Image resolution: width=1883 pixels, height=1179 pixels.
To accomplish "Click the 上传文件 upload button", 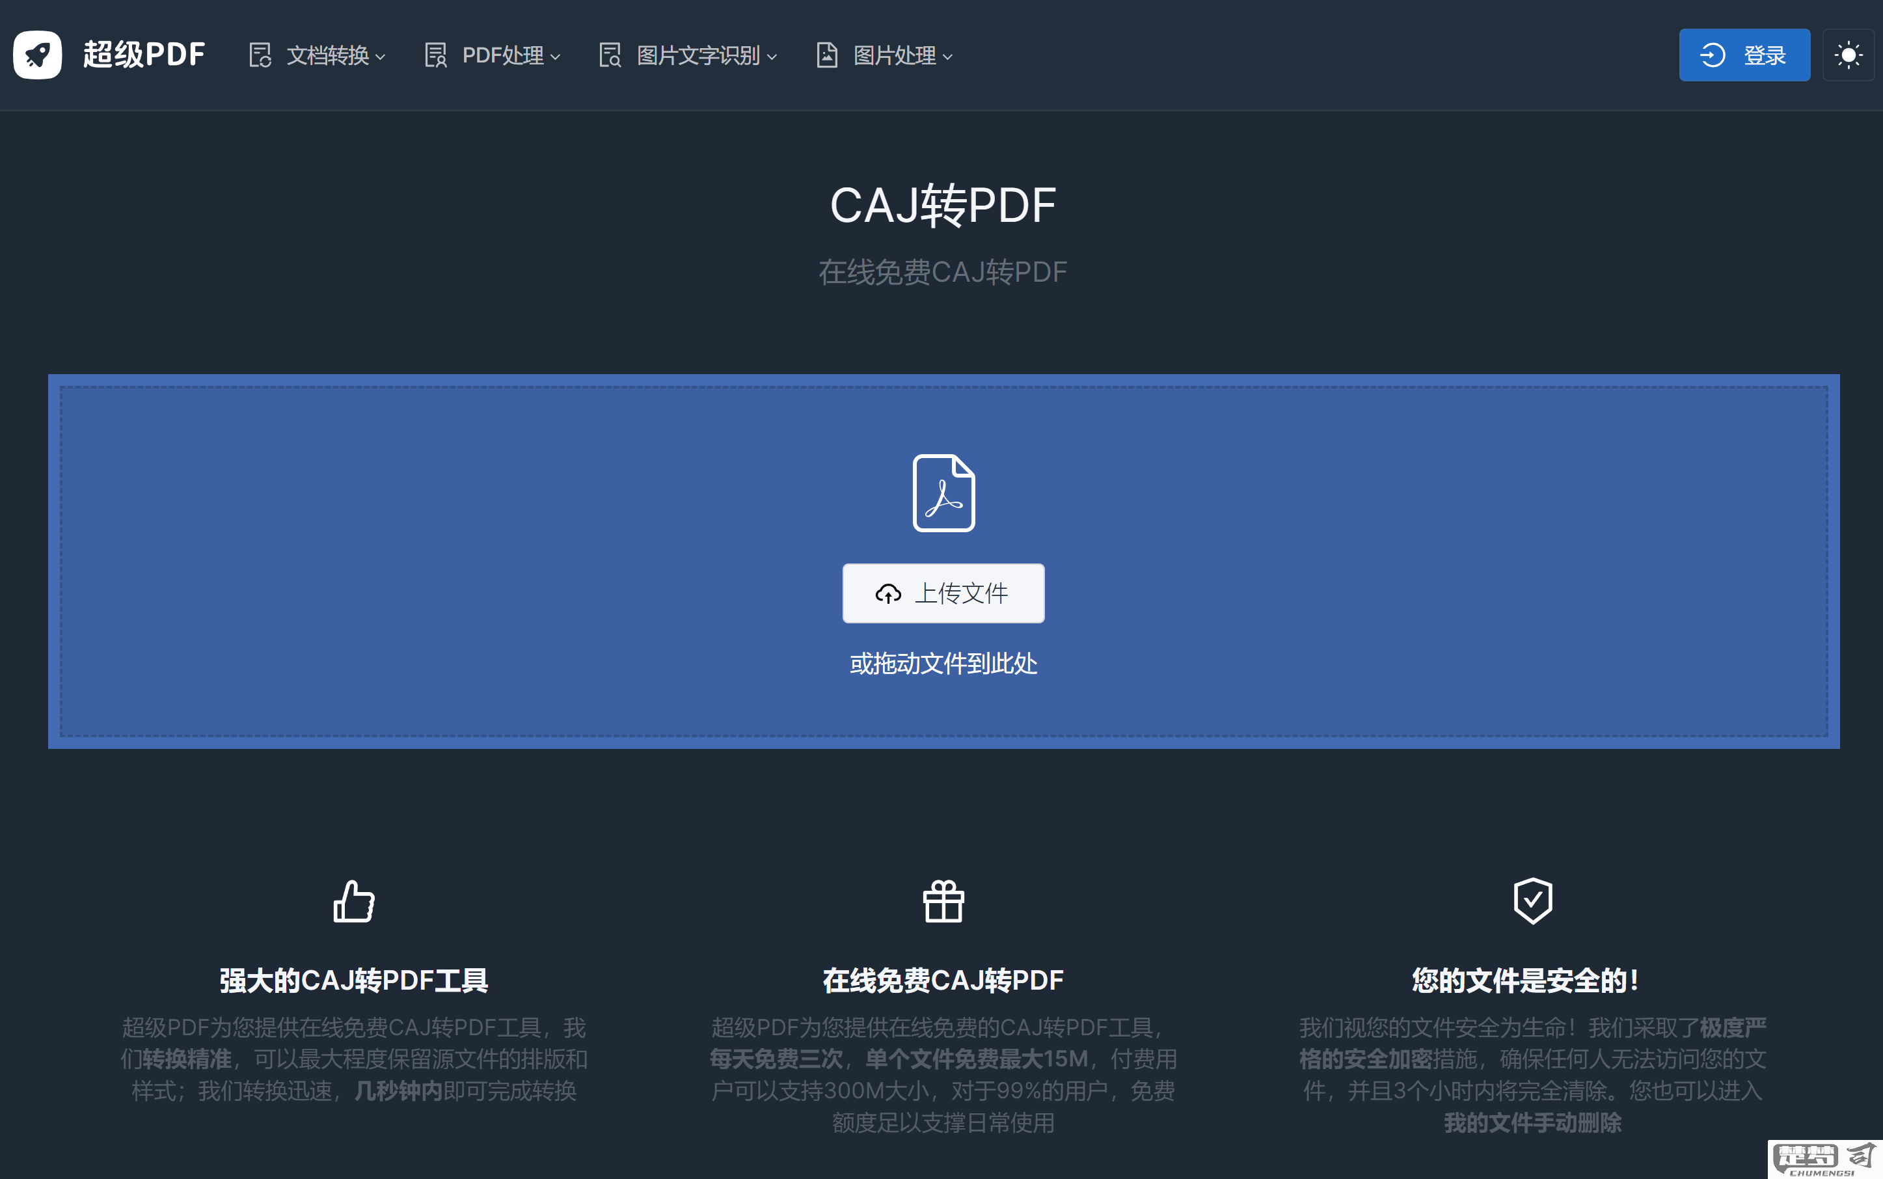I will (943, 593).
